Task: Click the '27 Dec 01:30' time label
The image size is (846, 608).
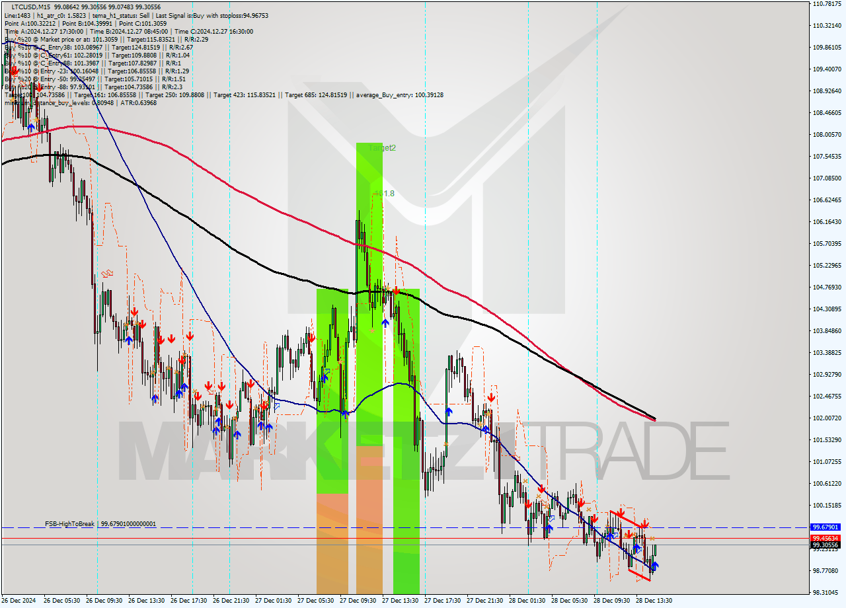Action: click(274, 601)
